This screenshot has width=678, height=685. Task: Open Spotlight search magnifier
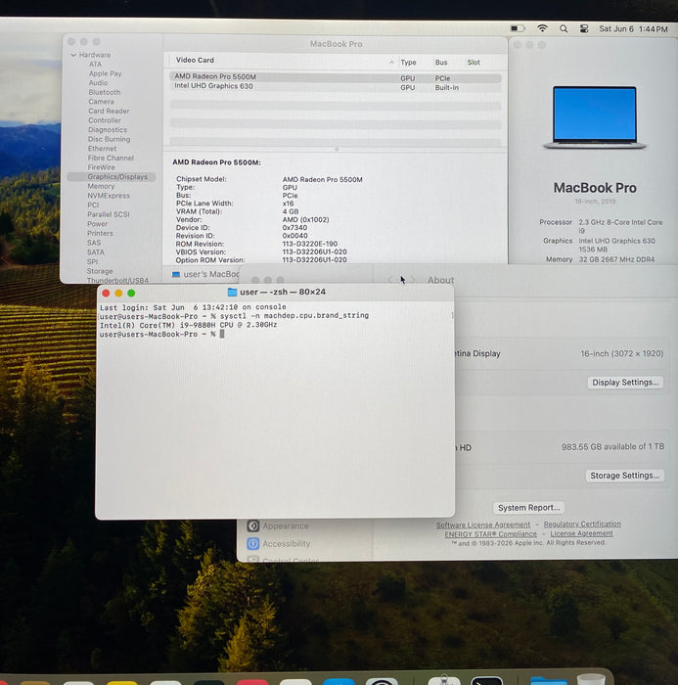tap(564, 28)
